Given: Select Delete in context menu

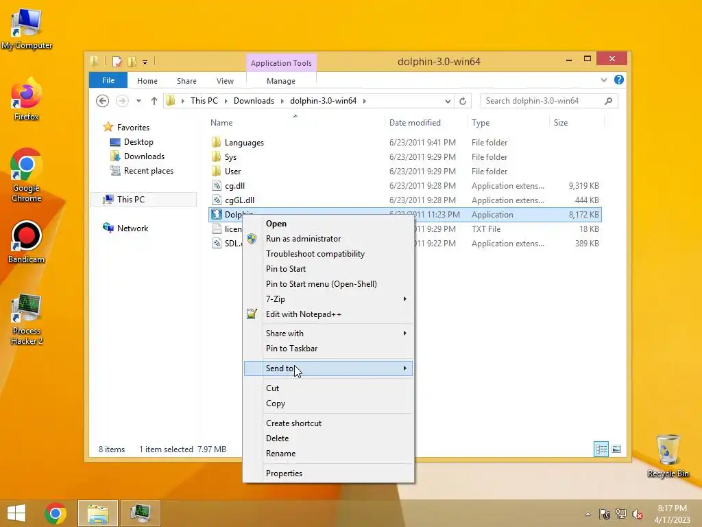Looking at the screenshot, I should point(328,438).
